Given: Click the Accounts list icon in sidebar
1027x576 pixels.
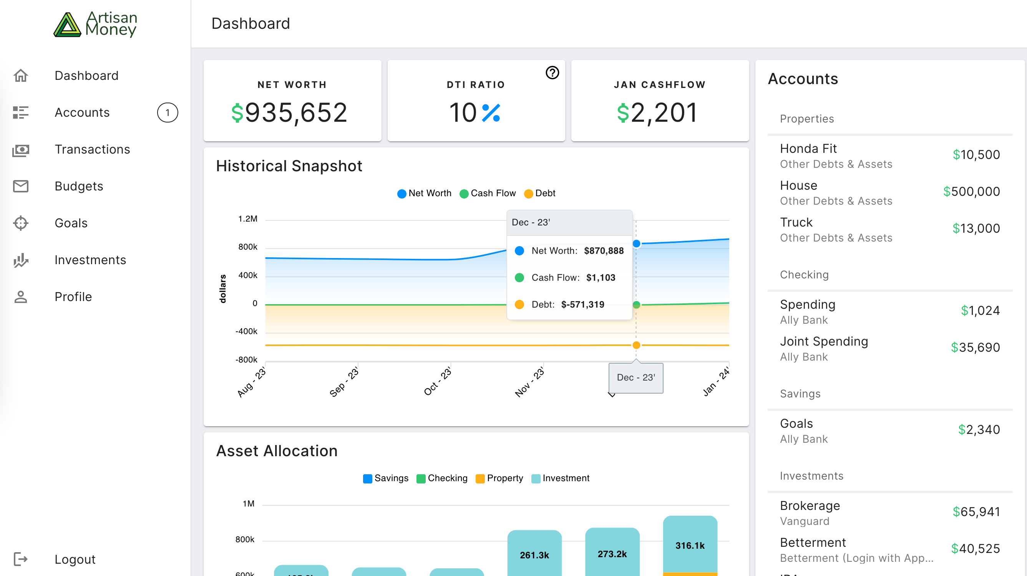Looking at the screenshot, I should 21,113.
